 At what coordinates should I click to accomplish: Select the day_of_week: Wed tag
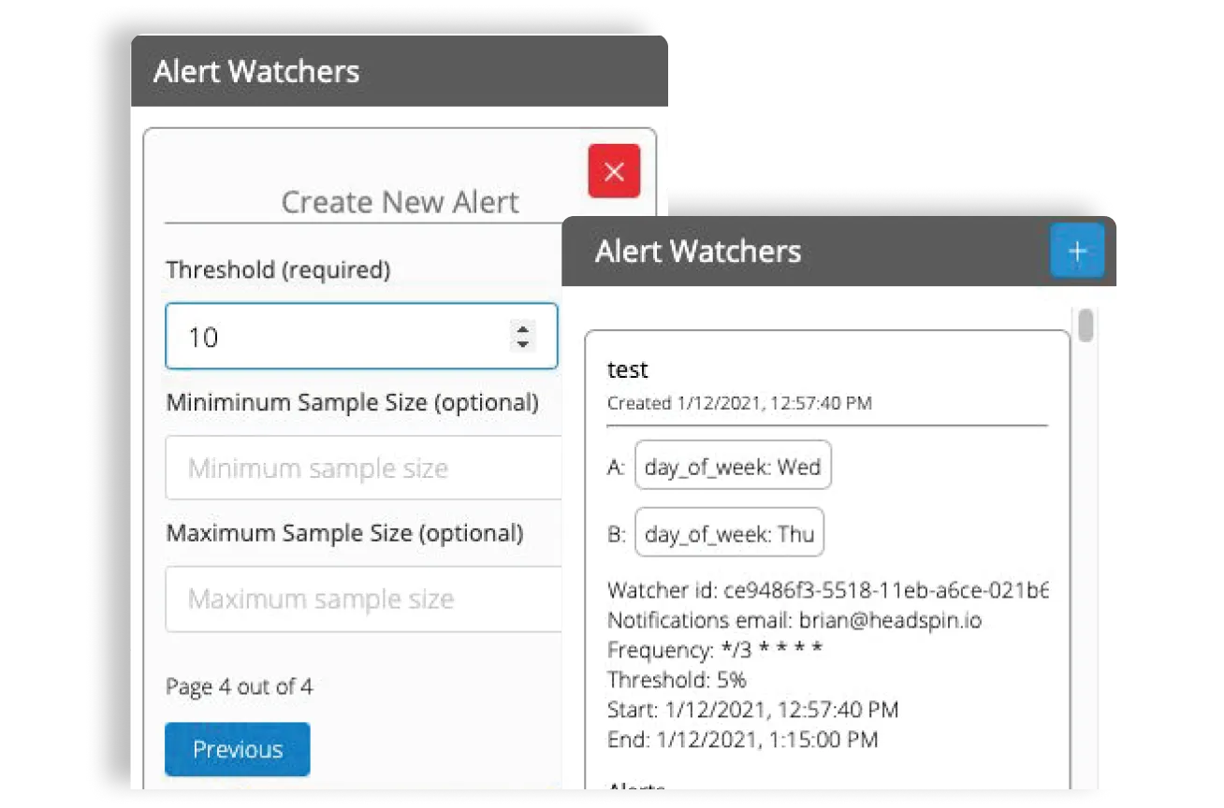pyautogui.click(x=733, y=466)
